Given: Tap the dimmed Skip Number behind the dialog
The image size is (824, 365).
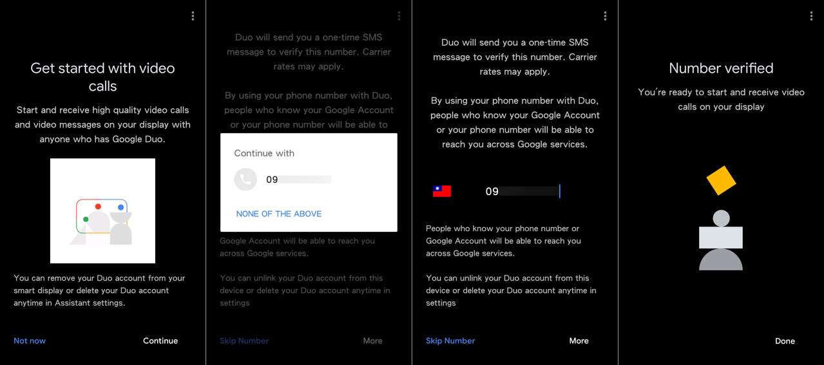Looking at the screenshot, I should pyautogui.click(x=244, y=341).
